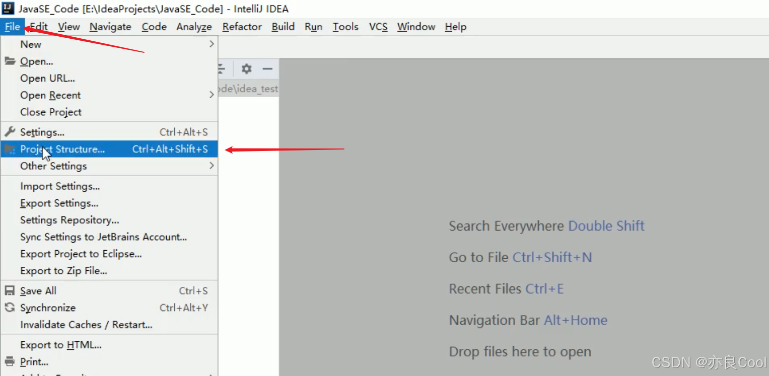Open the Refactor menu
Image resolution: width=769 pixels, height=376 pixels.
coord(242,27)
